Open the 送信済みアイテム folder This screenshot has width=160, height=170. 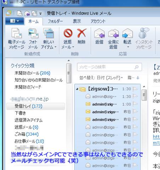[x=28, y=120]
